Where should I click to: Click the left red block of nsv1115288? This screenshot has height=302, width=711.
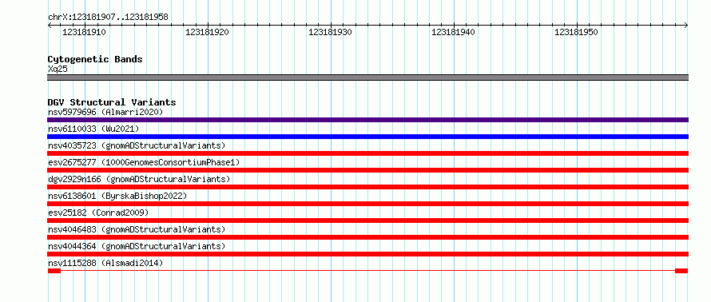pos(54,271)
